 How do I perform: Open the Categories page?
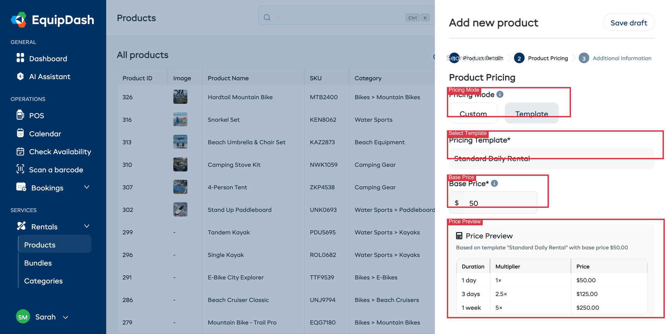[x=43, y=281]
